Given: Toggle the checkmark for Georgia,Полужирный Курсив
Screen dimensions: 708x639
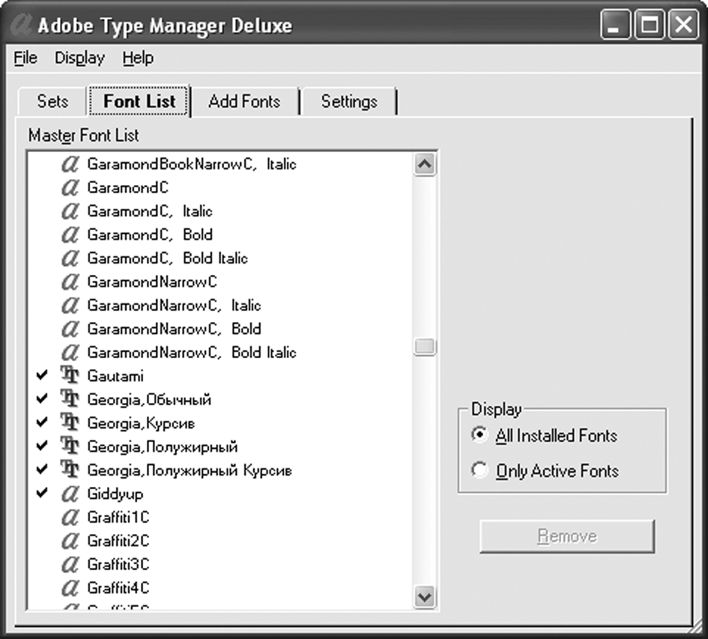Looking at the screenshot, I should click(42, 469).
